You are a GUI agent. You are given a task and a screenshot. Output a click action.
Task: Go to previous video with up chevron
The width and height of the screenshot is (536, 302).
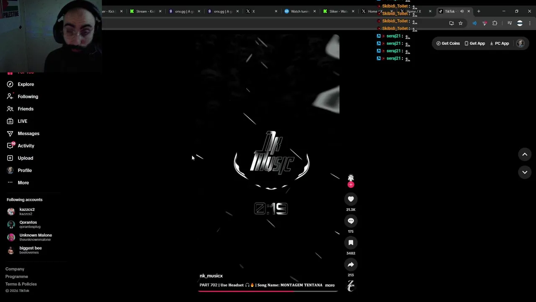525,154
